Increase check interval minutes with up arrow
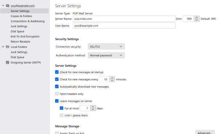 112,78
